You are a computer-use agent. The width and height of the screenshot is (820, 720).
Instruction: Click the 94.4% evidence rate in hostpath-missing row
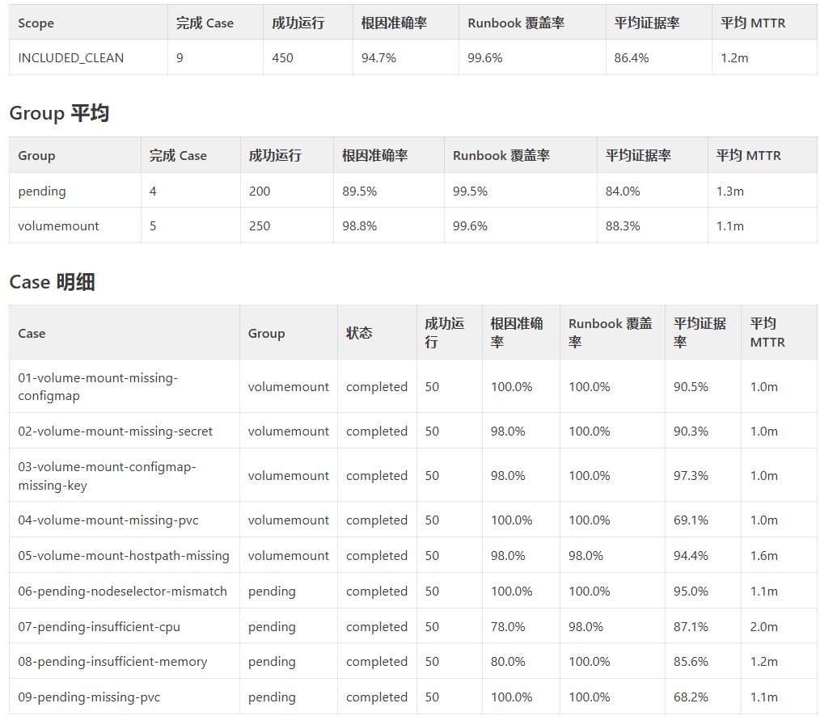(691, 555)
